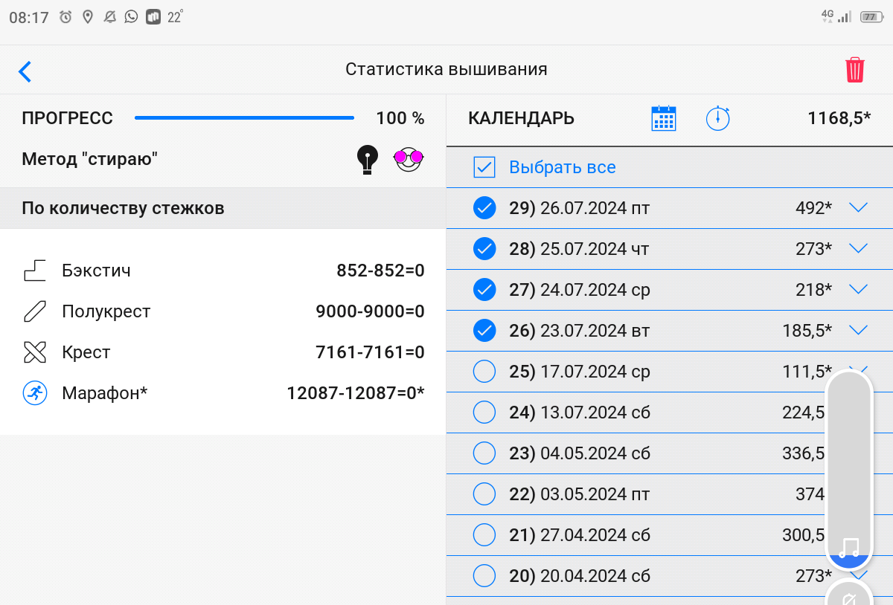This screenshot has width=893, height=605.
Task: Tap the "Выбрать все" text link
Action: 562,167
